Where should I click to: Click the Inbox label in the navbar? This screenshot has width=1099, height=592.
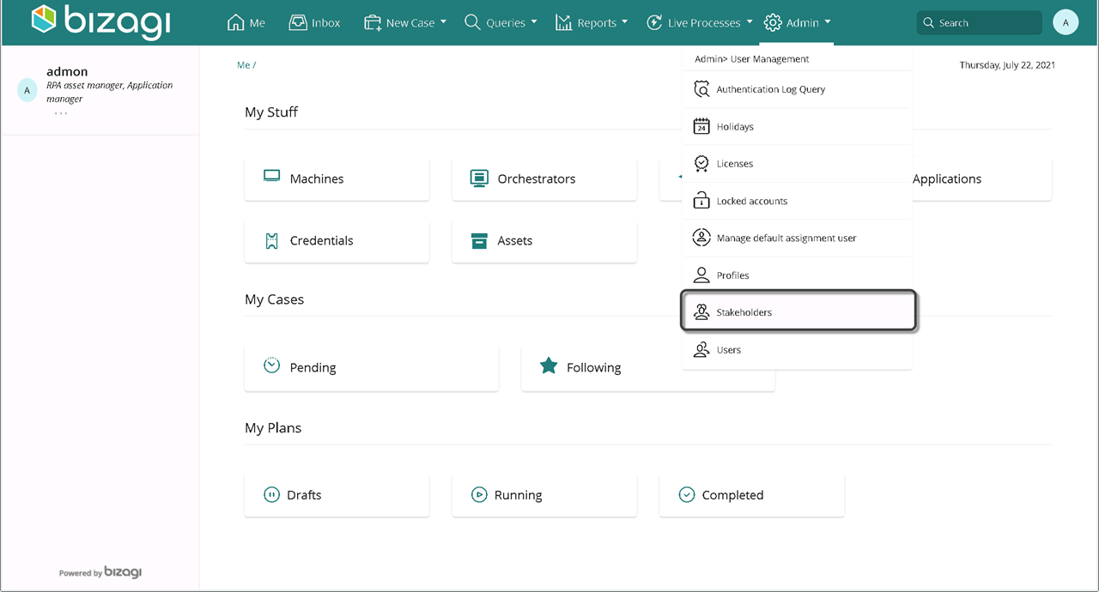(x=326, y=23)
